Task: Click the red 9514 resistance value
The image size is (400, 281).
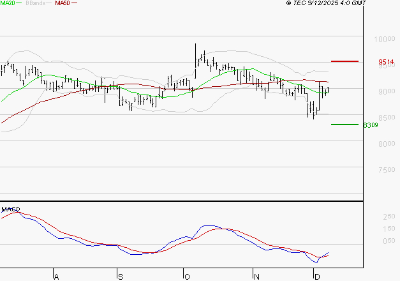Action: click(x=386, y=62)
